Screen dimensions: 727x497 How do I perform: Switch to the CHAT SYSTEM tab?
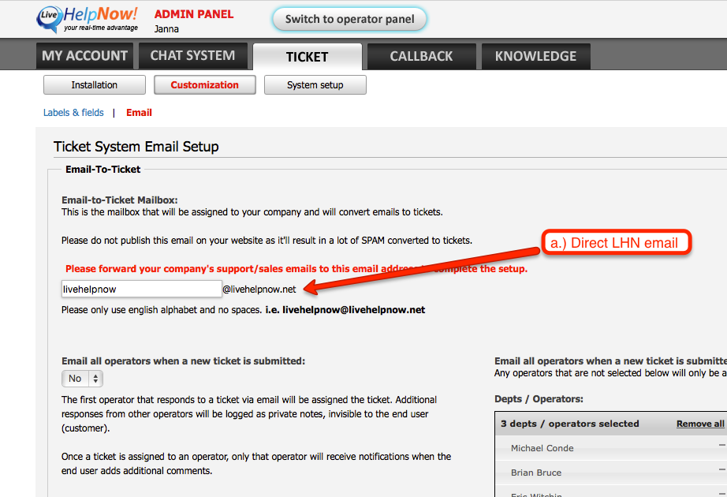(193, 56)
